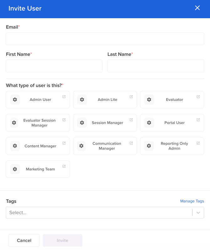Open the Manage Tags link

click(x=192, y=201)
